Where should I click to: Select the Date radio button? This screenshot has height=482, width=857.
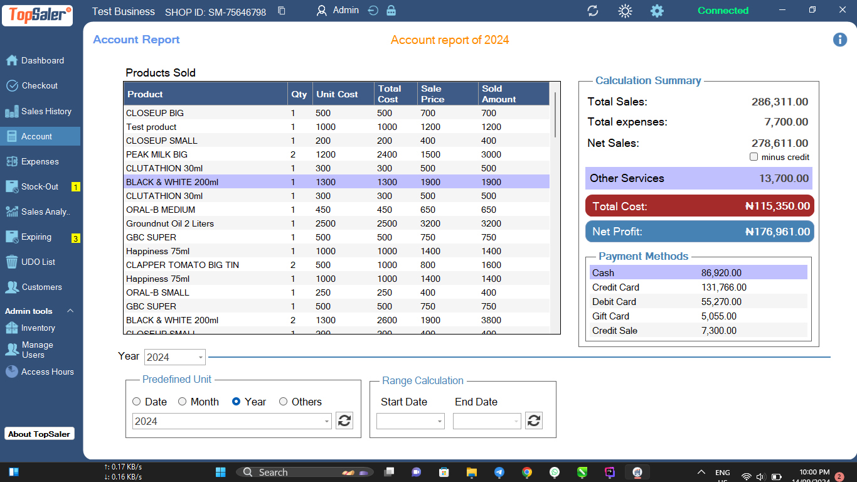click(x=137, y=402)
